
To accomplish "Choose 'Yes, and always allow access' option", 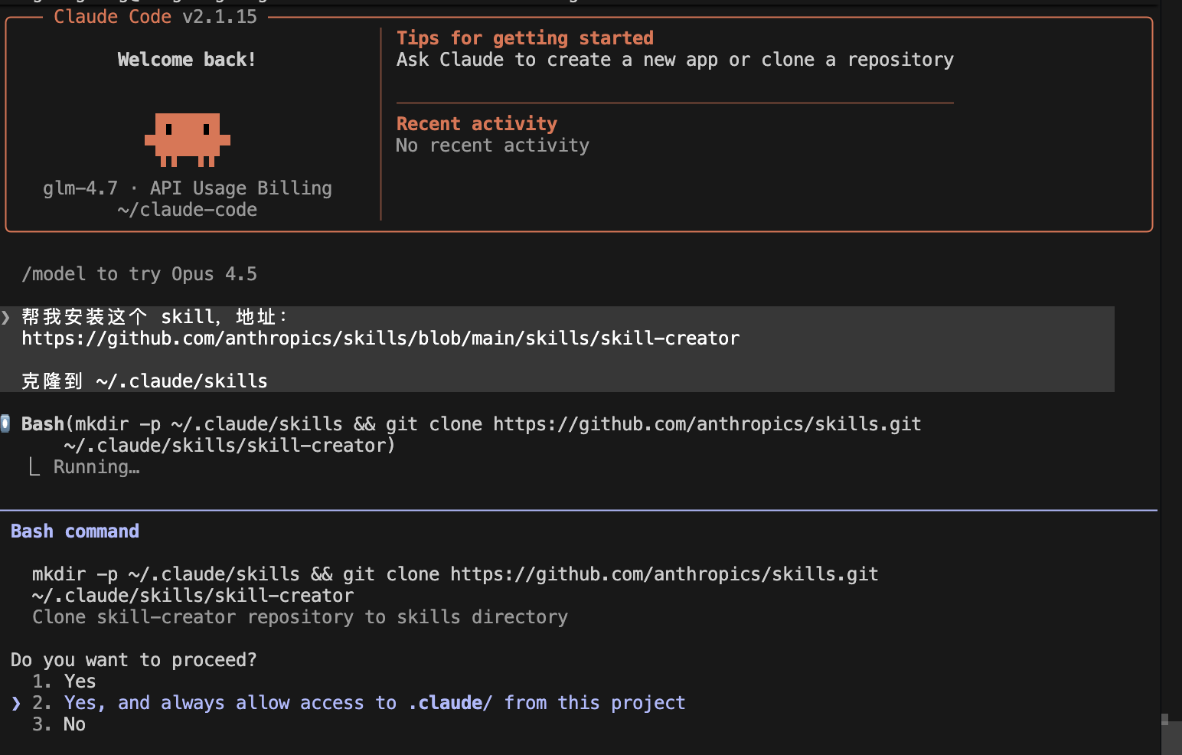I will click(358, 703).
